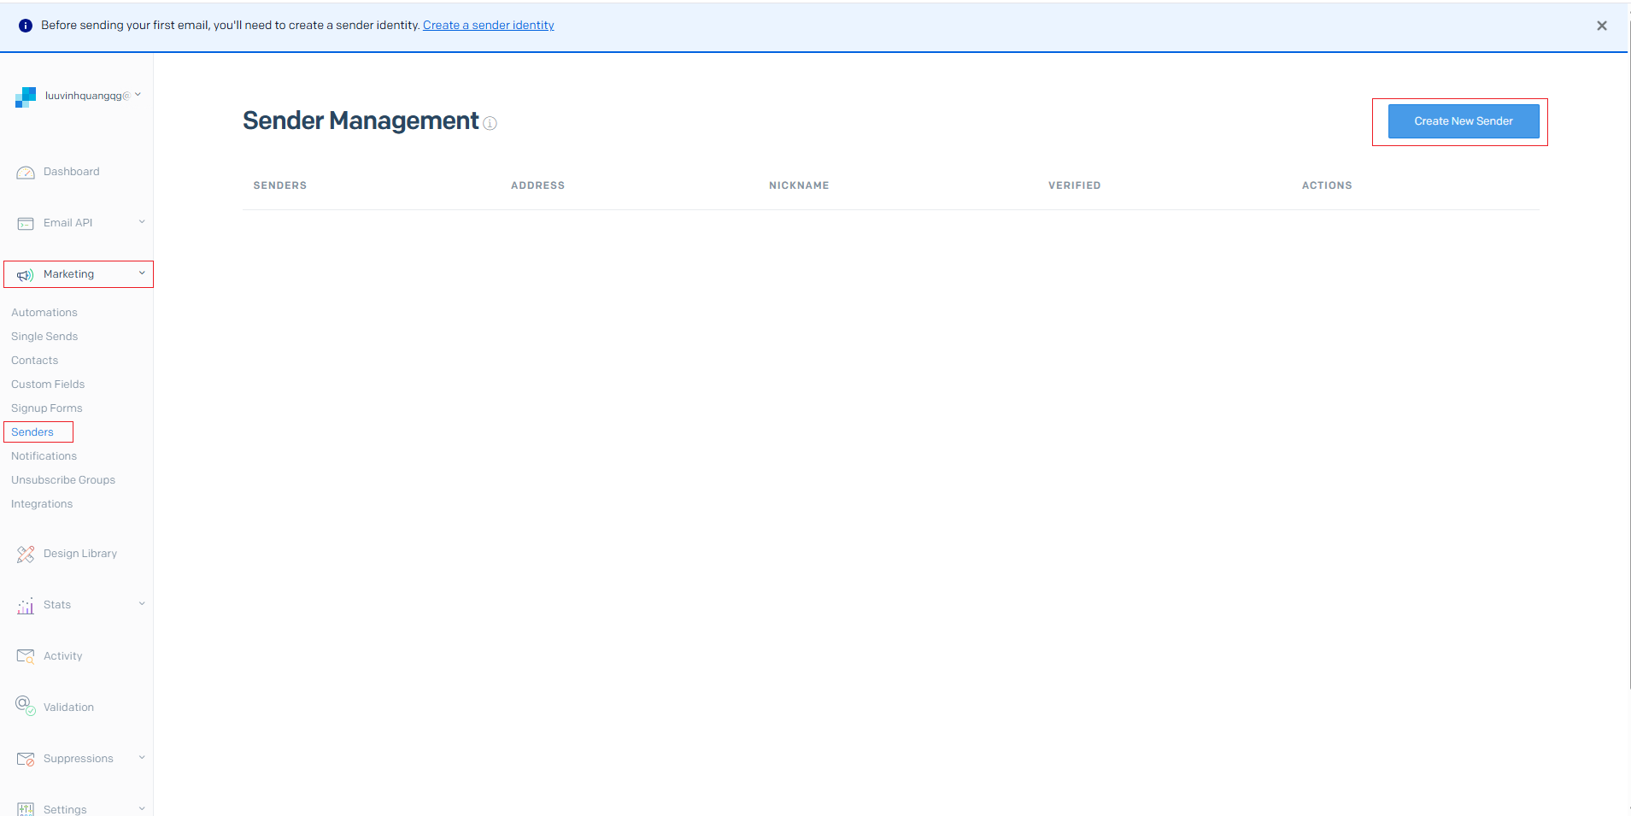Open Integrations page
The height and width of the screenshot is (816, 1631).
42,504
